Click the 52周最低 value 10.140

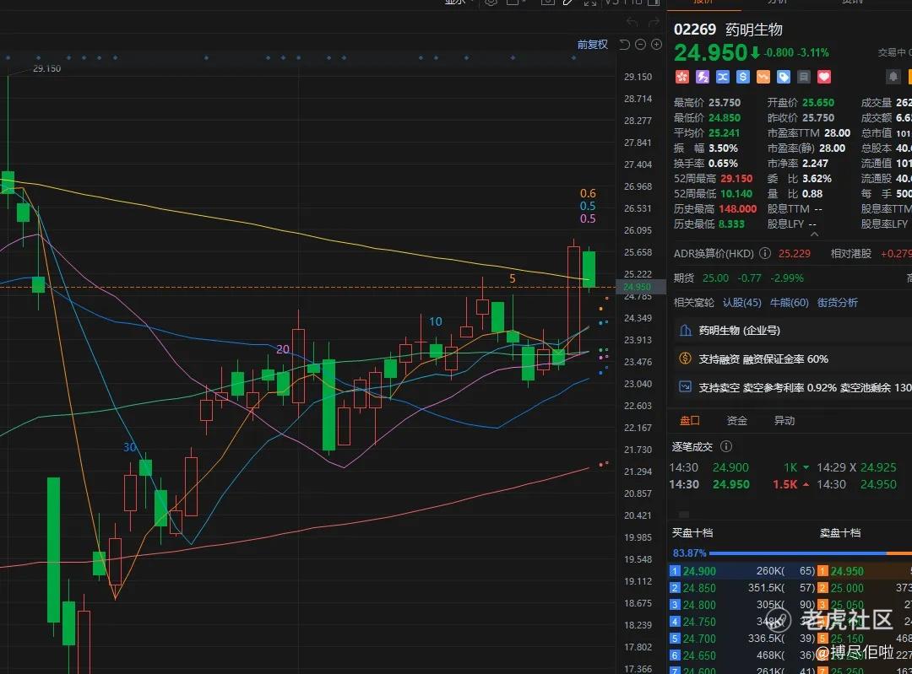736,193
